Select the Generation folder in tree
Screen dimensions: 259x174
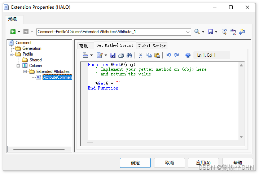coord(32,48)
